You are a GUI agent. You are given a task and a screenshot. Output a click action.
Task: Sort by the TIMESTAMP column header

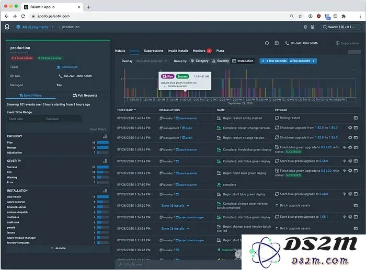[x=127, y=110]
